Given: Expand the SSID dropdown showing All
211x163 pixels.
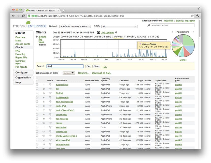Looking at the screenshot, I should [x=119, y=26].
